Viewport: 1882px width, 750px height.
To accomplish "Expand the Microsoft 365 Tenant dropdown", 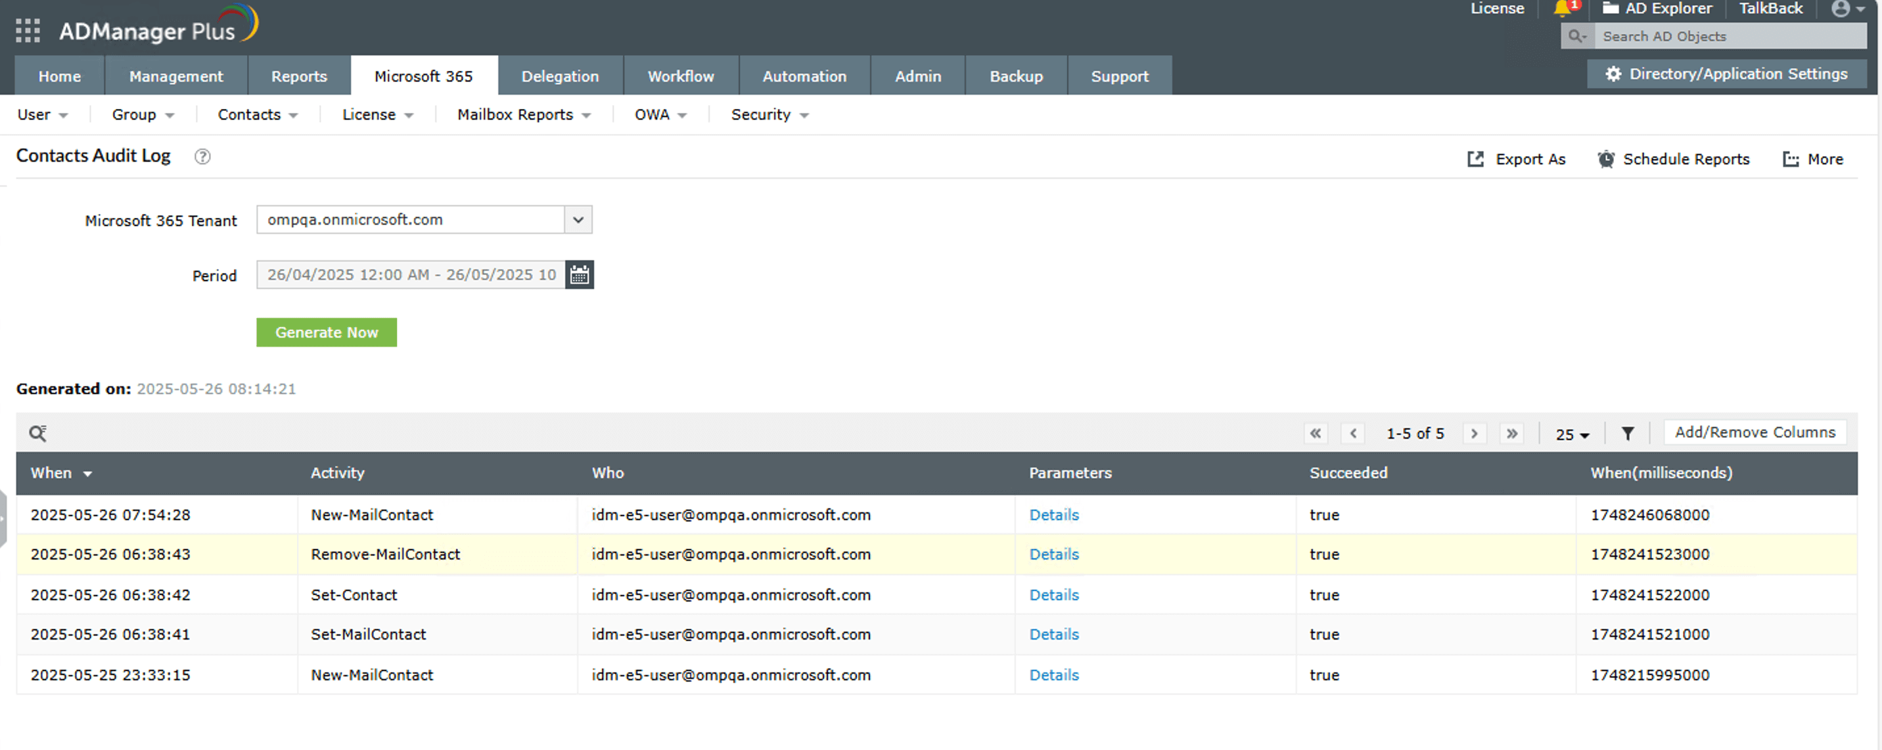I will coord(577,220).
